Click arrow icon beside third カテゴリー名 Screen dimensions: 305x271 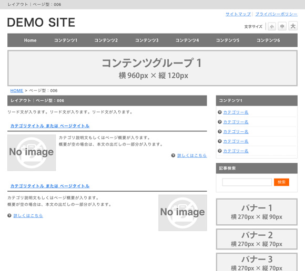coord(220,131)
